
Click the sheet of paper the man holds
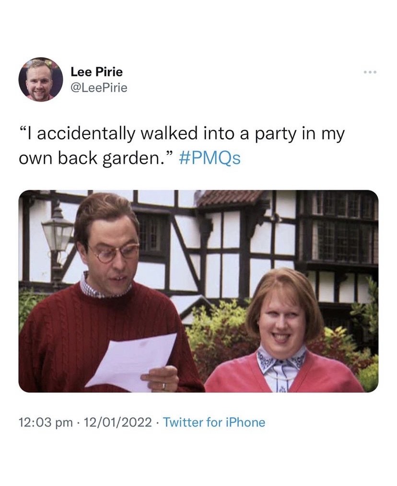[130, 361]
